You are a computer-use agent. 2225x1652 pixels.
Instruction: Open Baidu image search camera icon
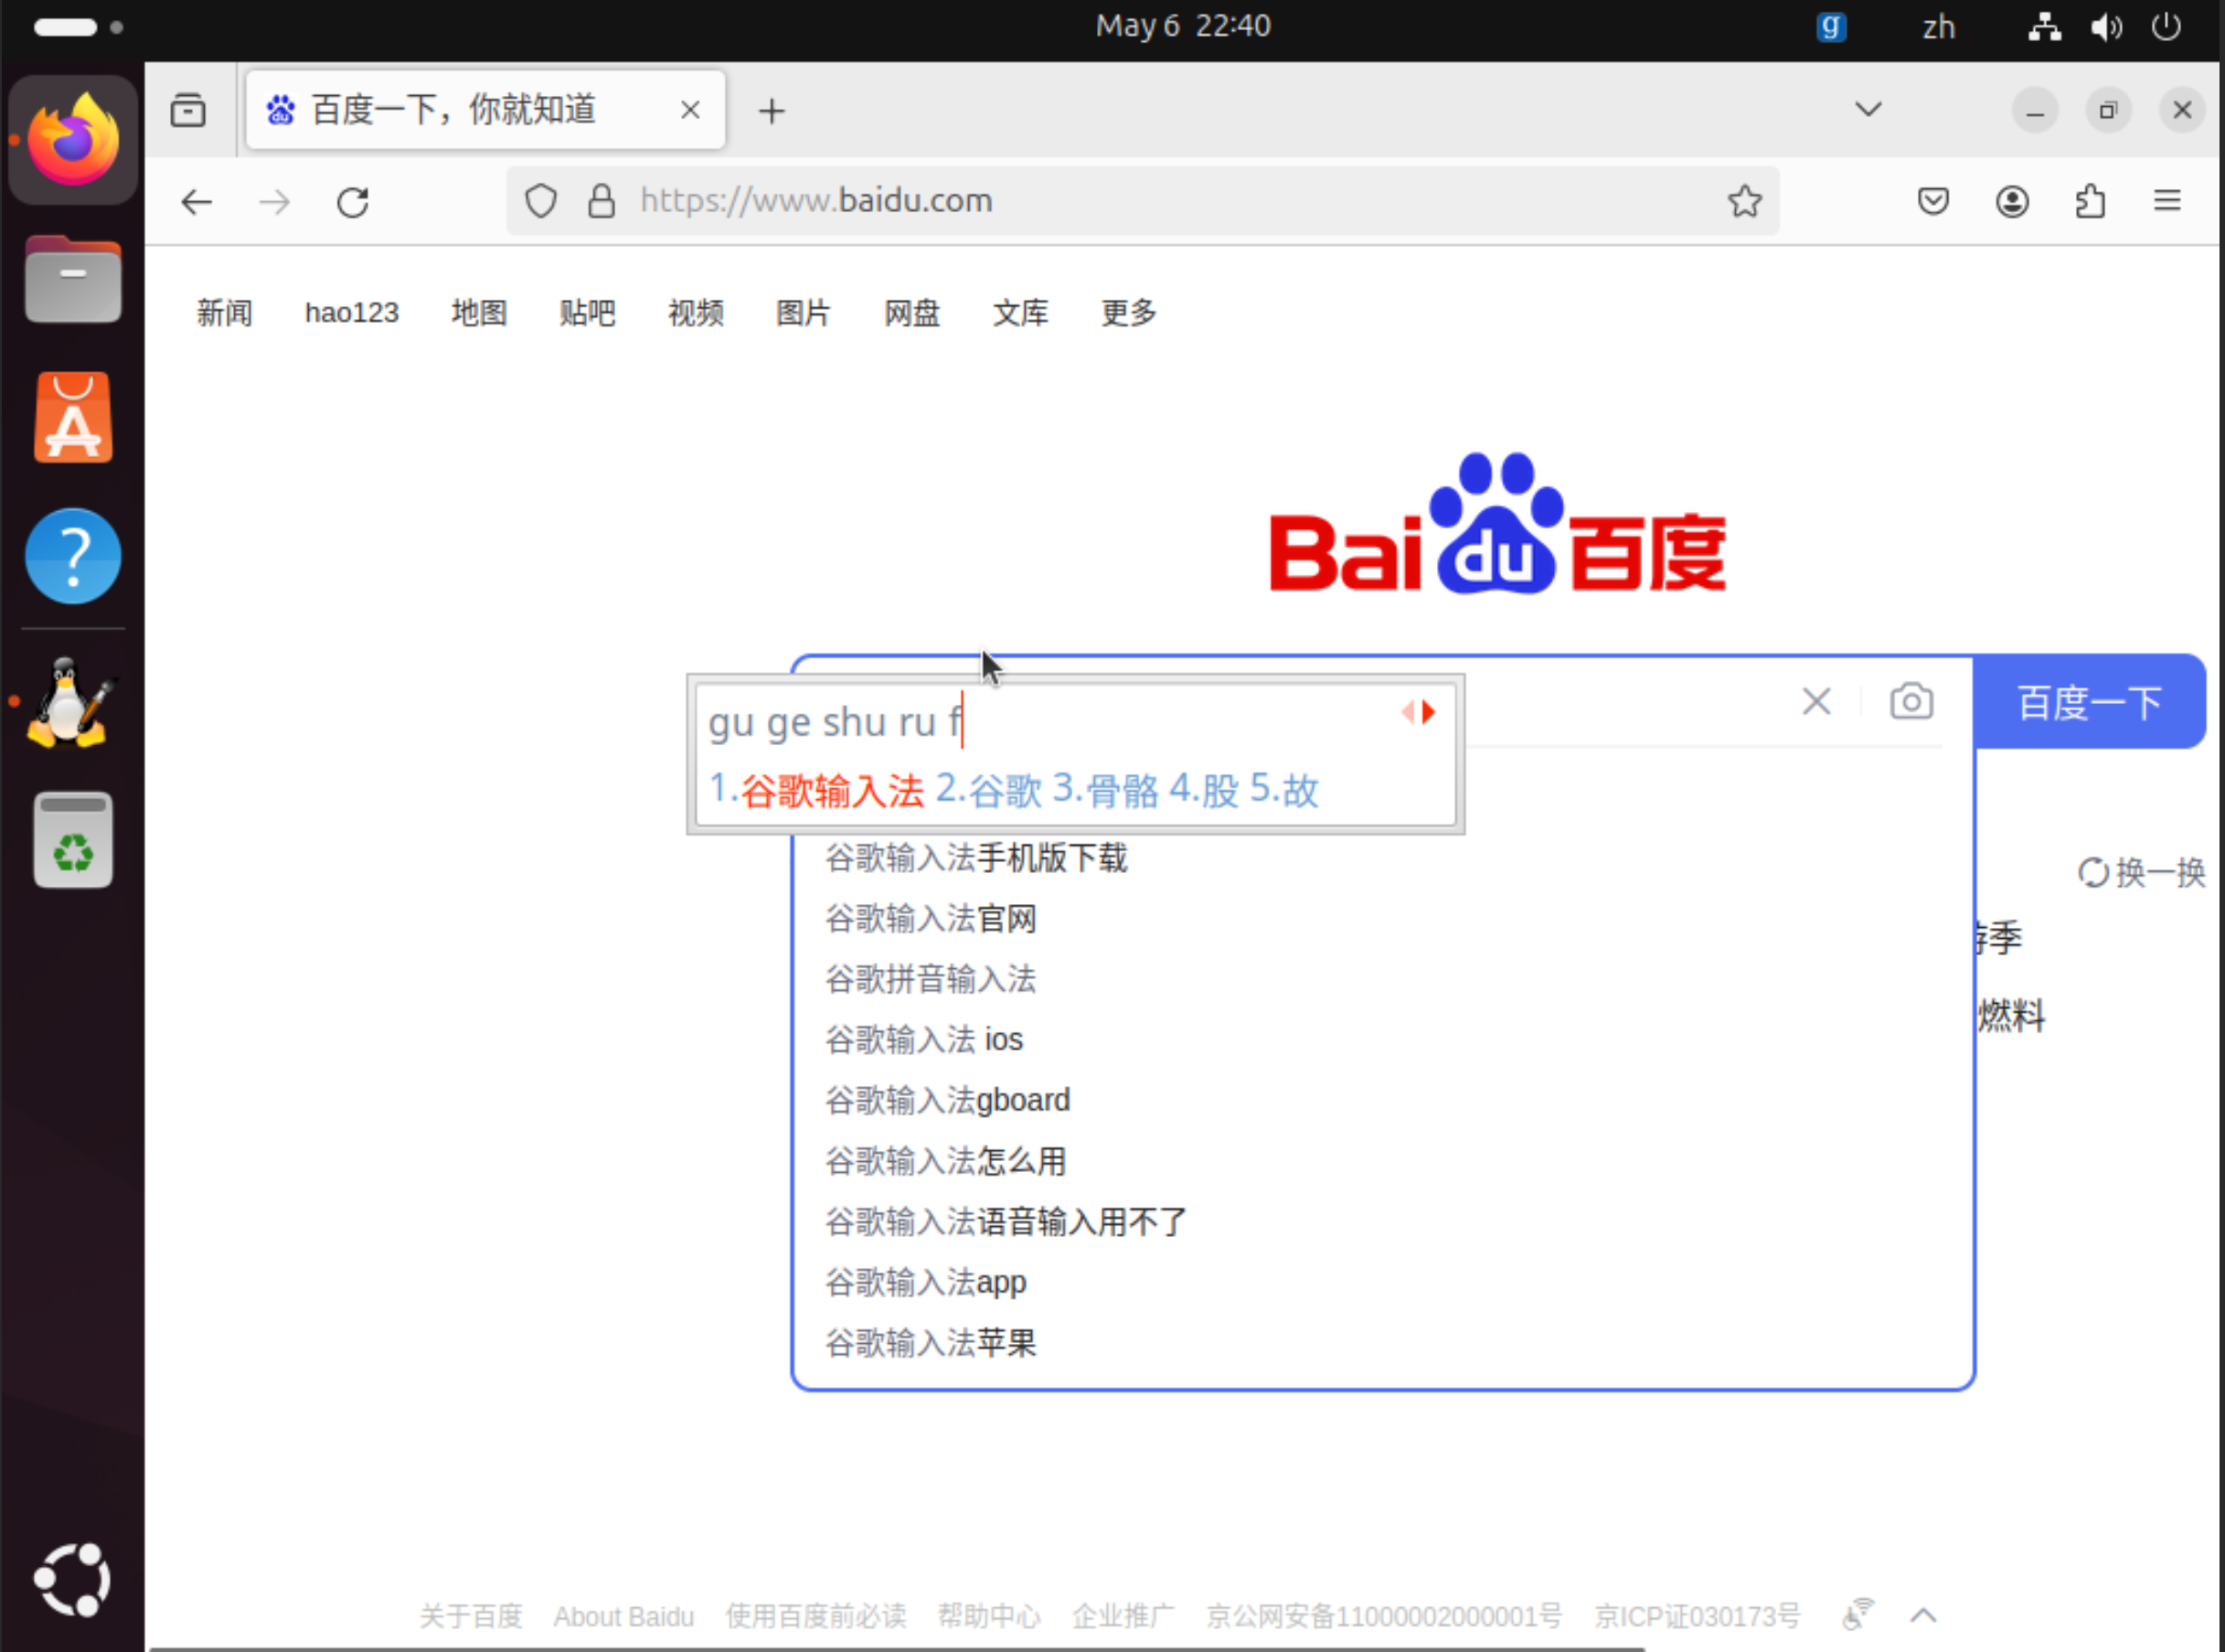1911,701
